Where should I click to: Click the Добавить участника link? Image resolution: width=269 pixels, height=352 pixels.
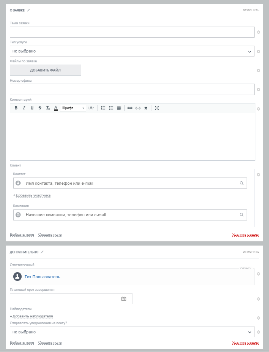click(x=32, y=195)
